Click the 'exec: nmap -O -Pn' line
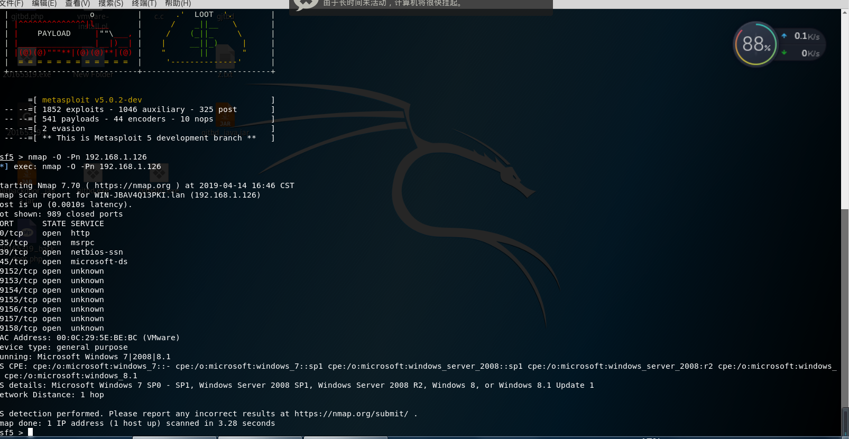The height and width of the screenshot is (439, 849). 80,166
